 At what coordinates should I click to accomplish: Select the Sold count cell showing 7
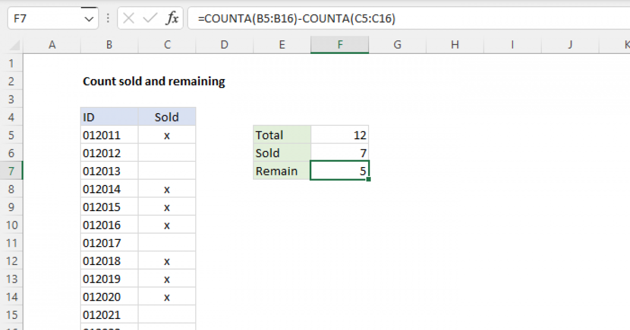click(x=340, y=152)
